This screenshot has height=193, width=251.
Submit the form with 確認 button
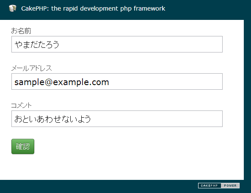coord(23,146)
